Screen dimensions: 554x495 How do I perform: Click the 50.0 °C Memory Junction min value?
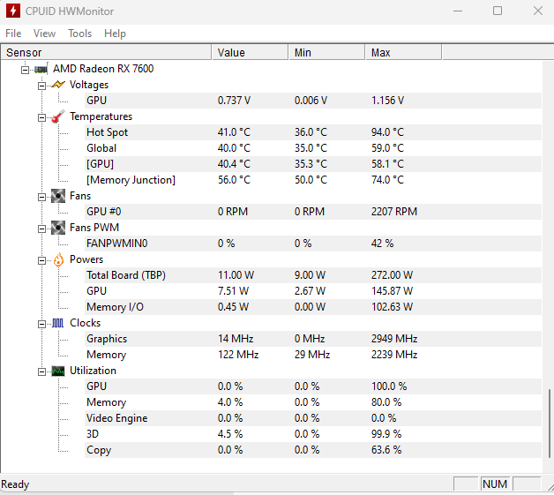pyautogui.click(x=311, y=180)
